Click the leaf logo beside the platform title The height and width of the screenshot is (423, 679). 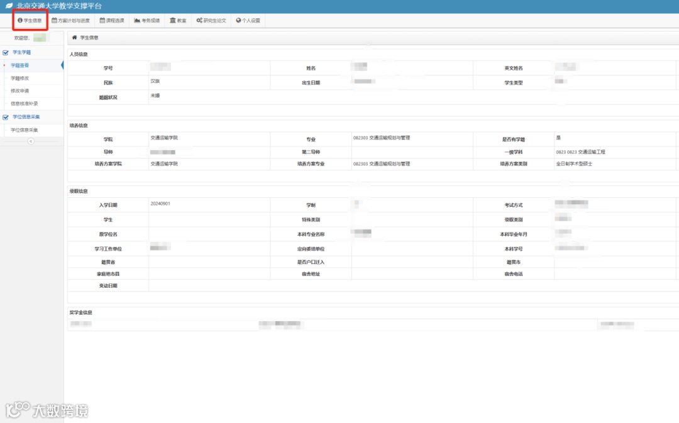[x=9, y=6]
